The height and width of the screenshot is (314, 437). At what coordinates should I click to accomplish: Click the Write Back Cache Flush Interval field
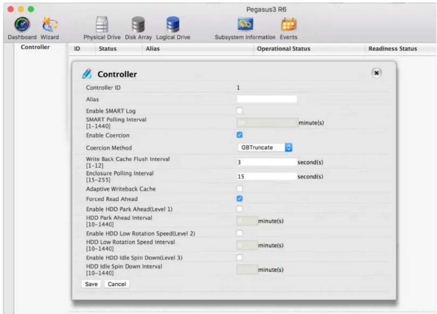pos(267,162)
